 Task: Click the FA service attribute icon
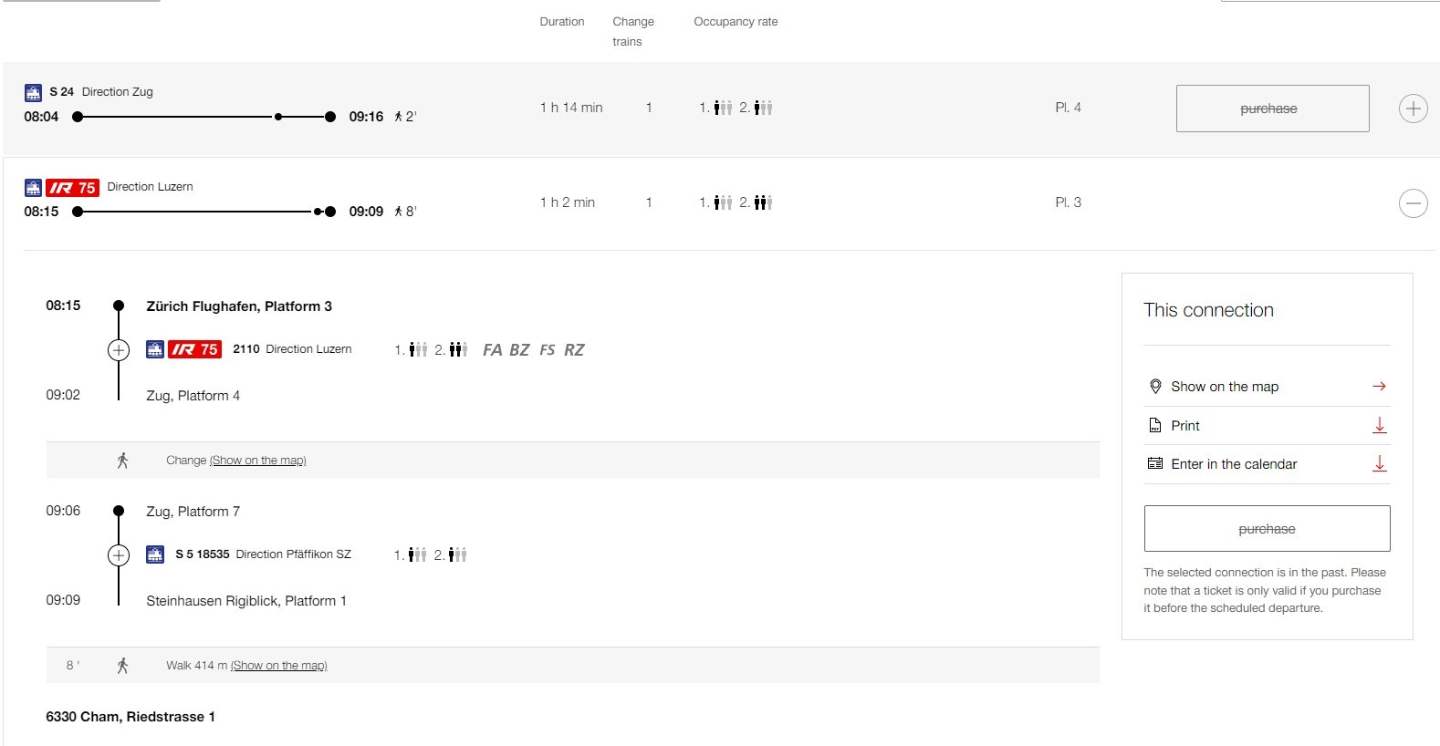point(492,350)
